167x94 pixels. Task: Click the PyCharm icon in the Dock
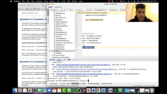tap(79, 90)
